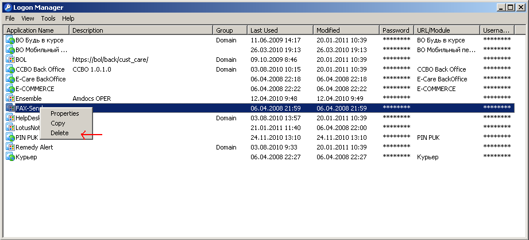Click the FAX-Send entry icon
Image resolution: width=529 pixels, height=240 pixels.
point(10,108)
